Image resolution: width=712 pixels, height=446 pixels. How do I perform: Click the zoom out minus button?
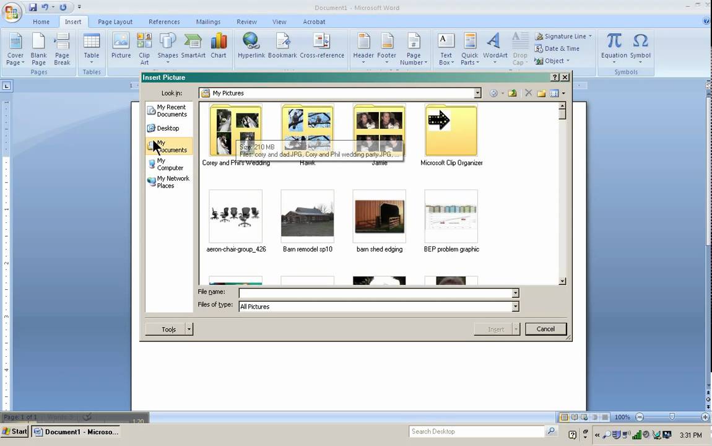coord(640,417)
